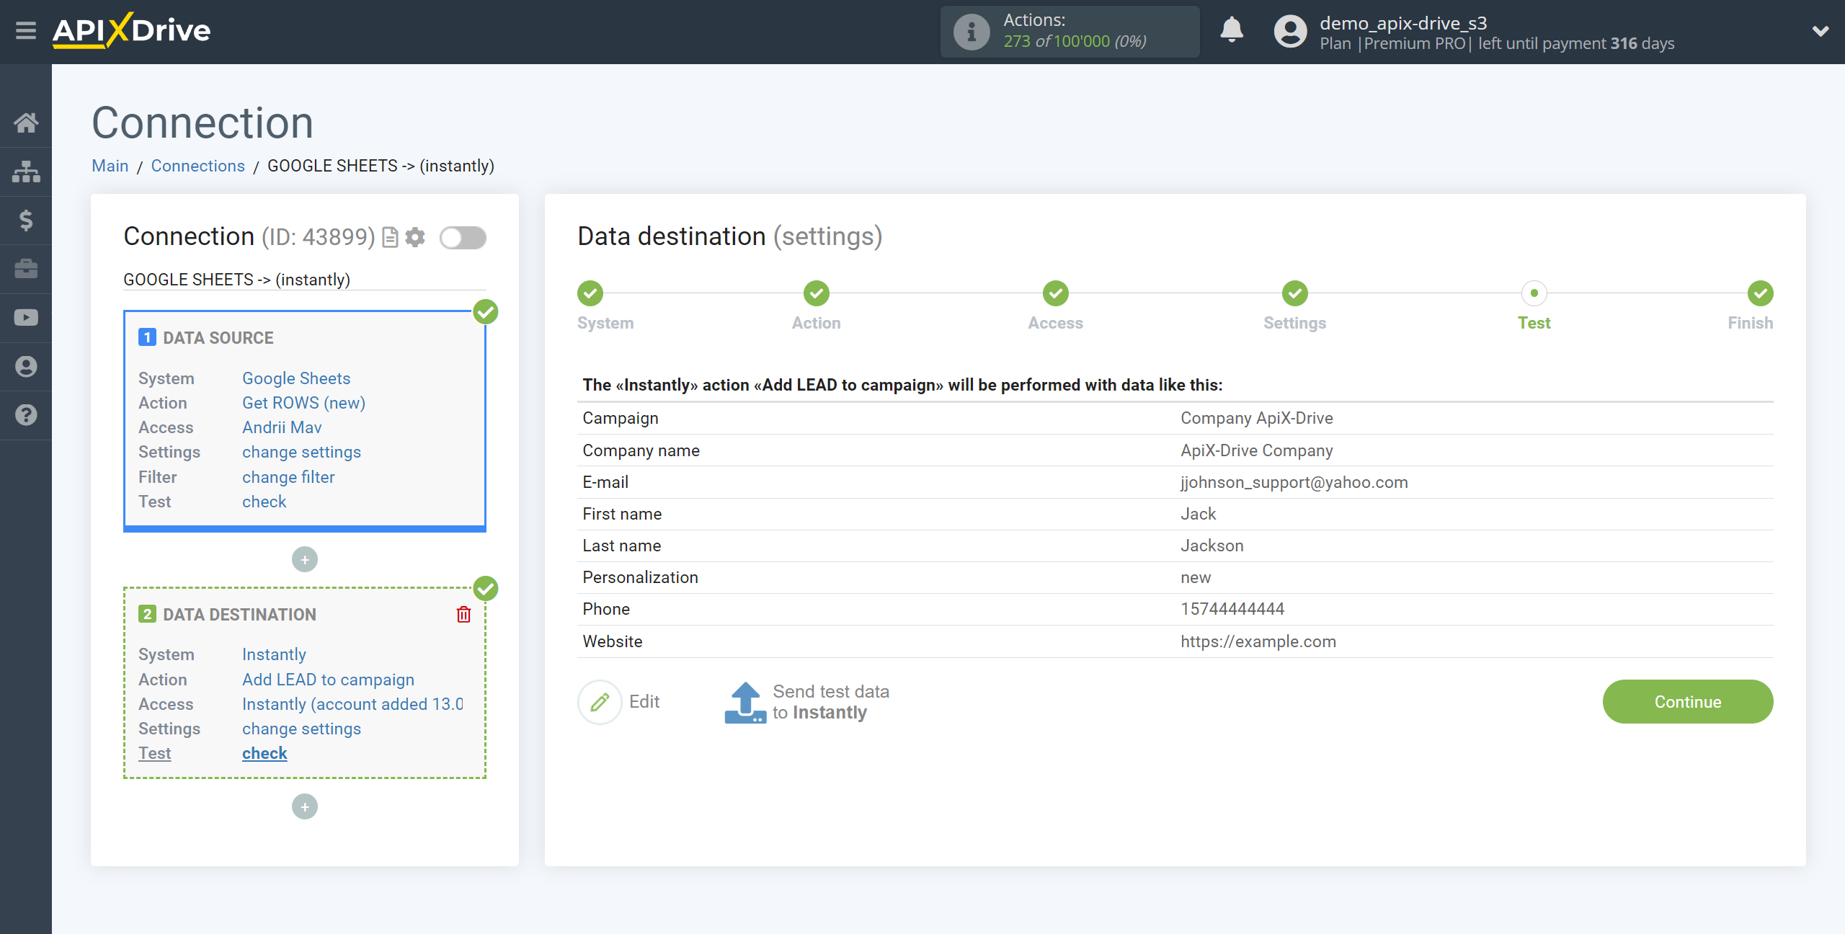1845x934 pixels.
Task: Go to the Access step
Action: [x=1056, y=293]
